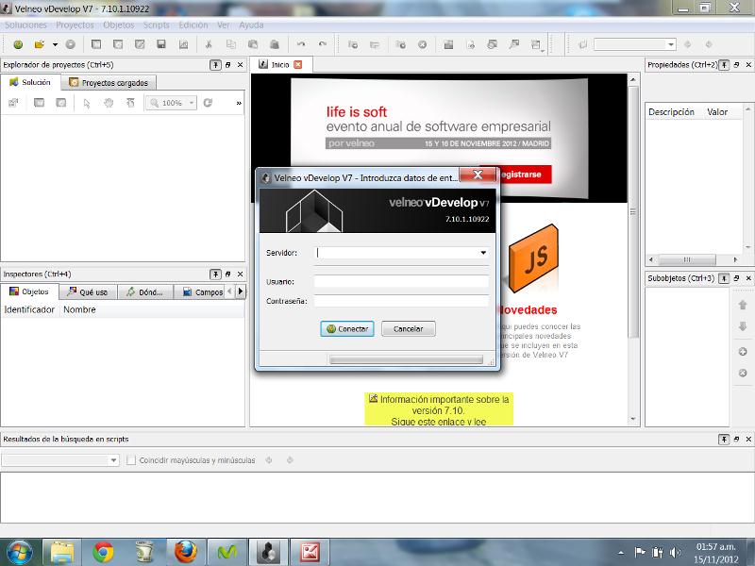Pin the search results panel
This screenshot has height=566, width=755.
(724, 440)
